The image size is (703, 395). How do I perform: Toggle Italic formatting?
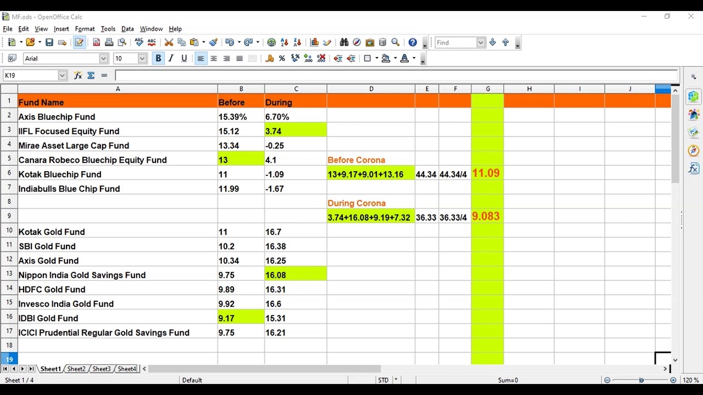point(171,58)
